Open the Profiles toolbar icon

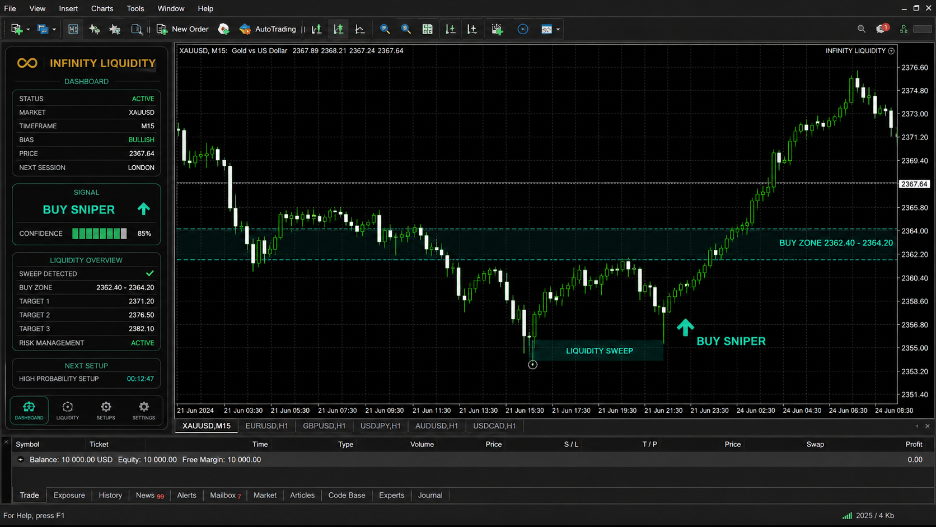pyautogui.click(x=43, y=29)
